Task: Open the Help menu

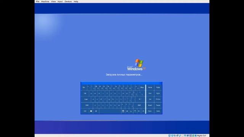Action: 76,2
